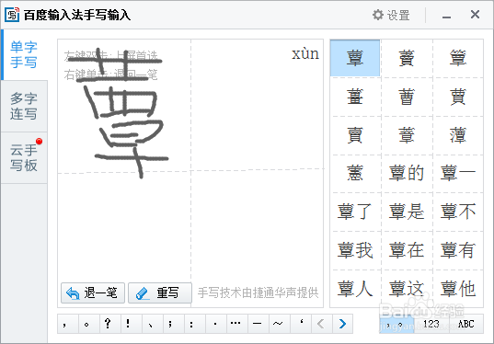Choose candidate phrase 蕈不

click(x=458, y=212)
